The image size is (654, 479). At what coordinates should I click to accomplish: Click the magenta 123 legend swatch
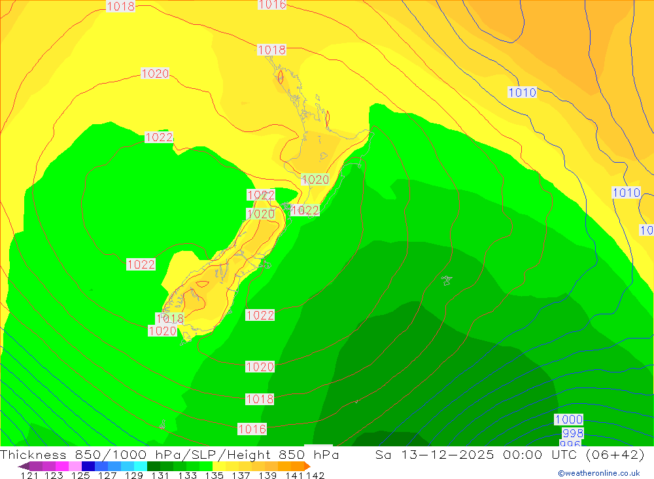click(x=61, y=466)
